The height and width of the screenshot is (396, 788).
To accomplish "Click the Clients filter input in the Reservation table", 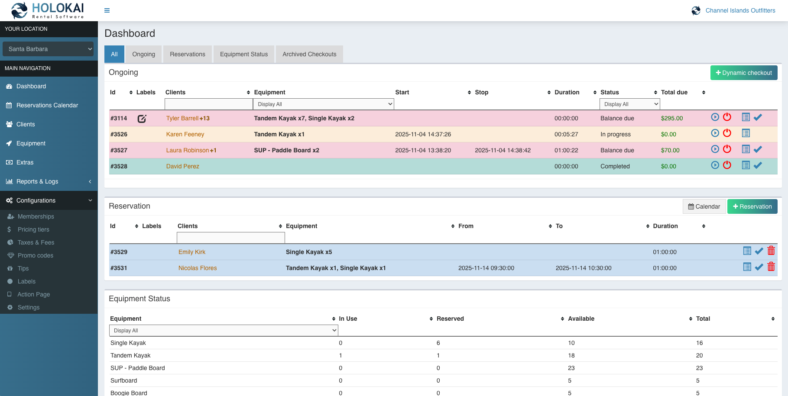I will pyautogui.click(x=230, y=238).
